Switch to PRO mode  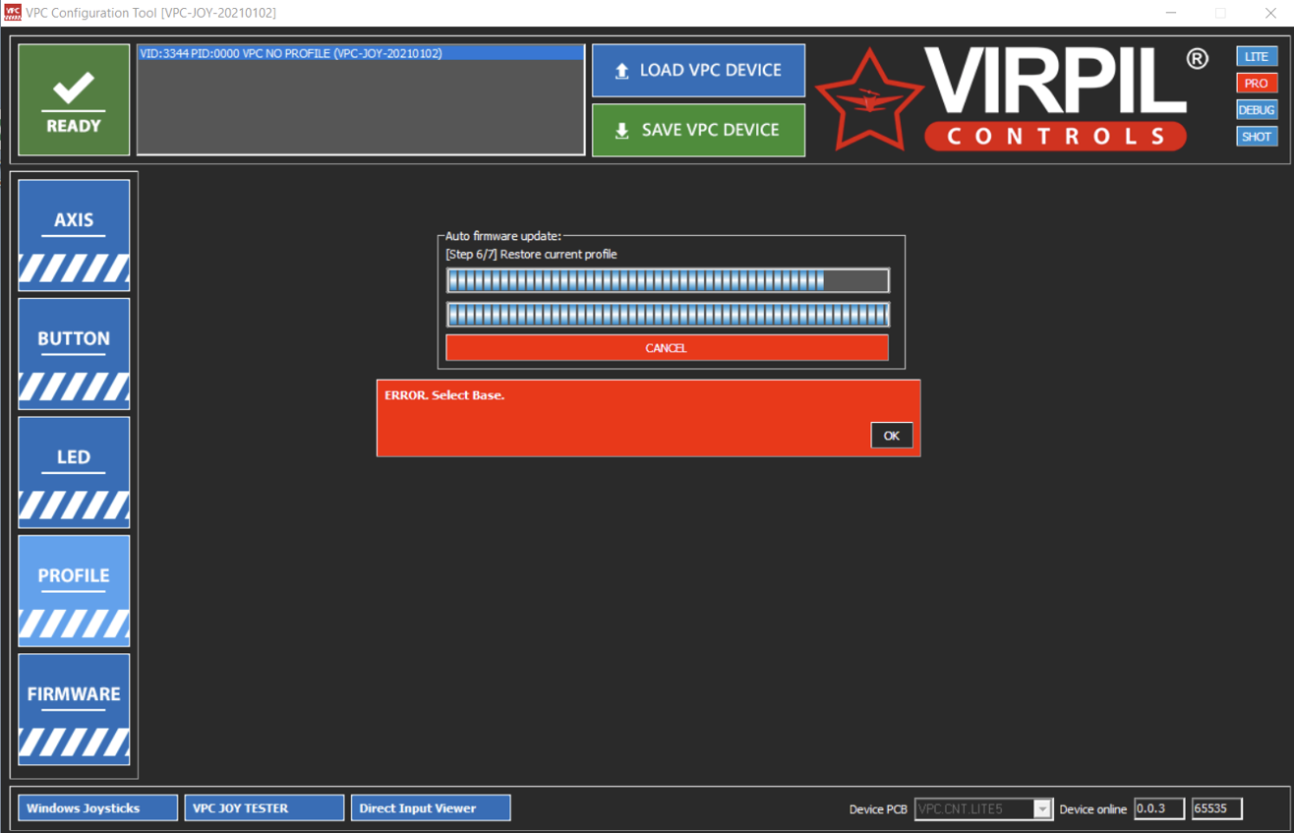coord(1257,84)
